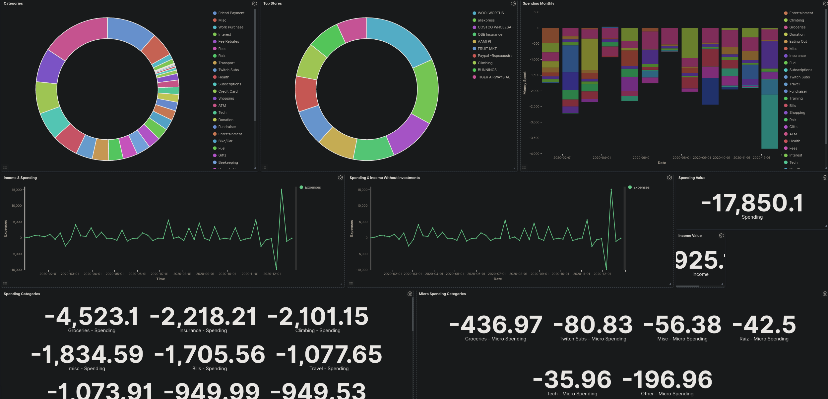Open Expenses legend item in Income & Spending

click(312, 187)
